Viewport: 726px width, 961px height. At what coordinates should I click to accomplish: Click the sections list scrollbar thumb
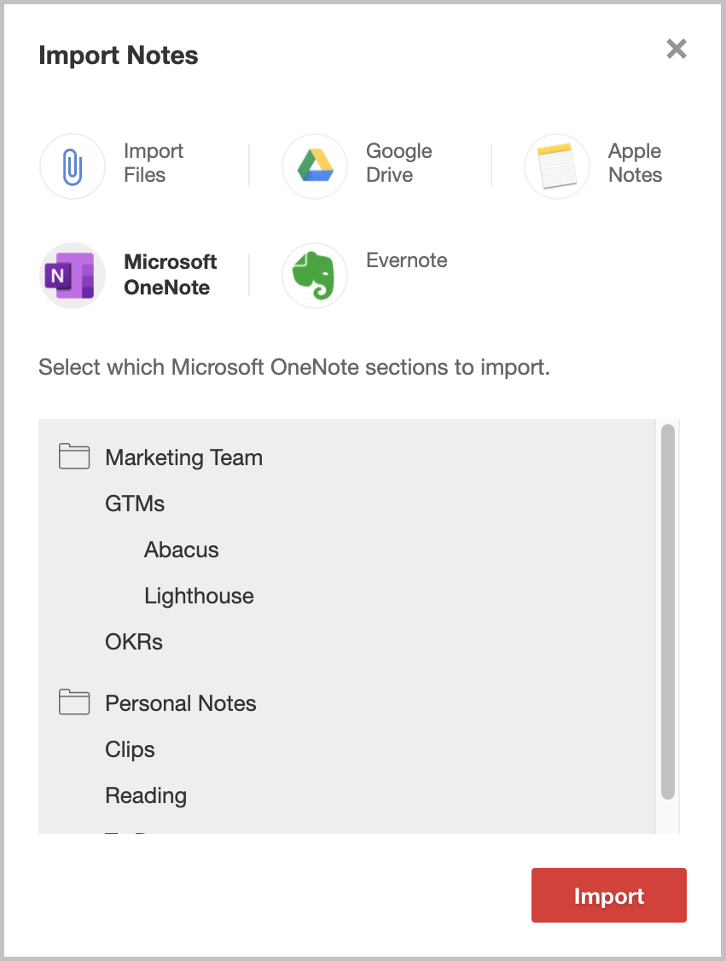tap(668, 612)
